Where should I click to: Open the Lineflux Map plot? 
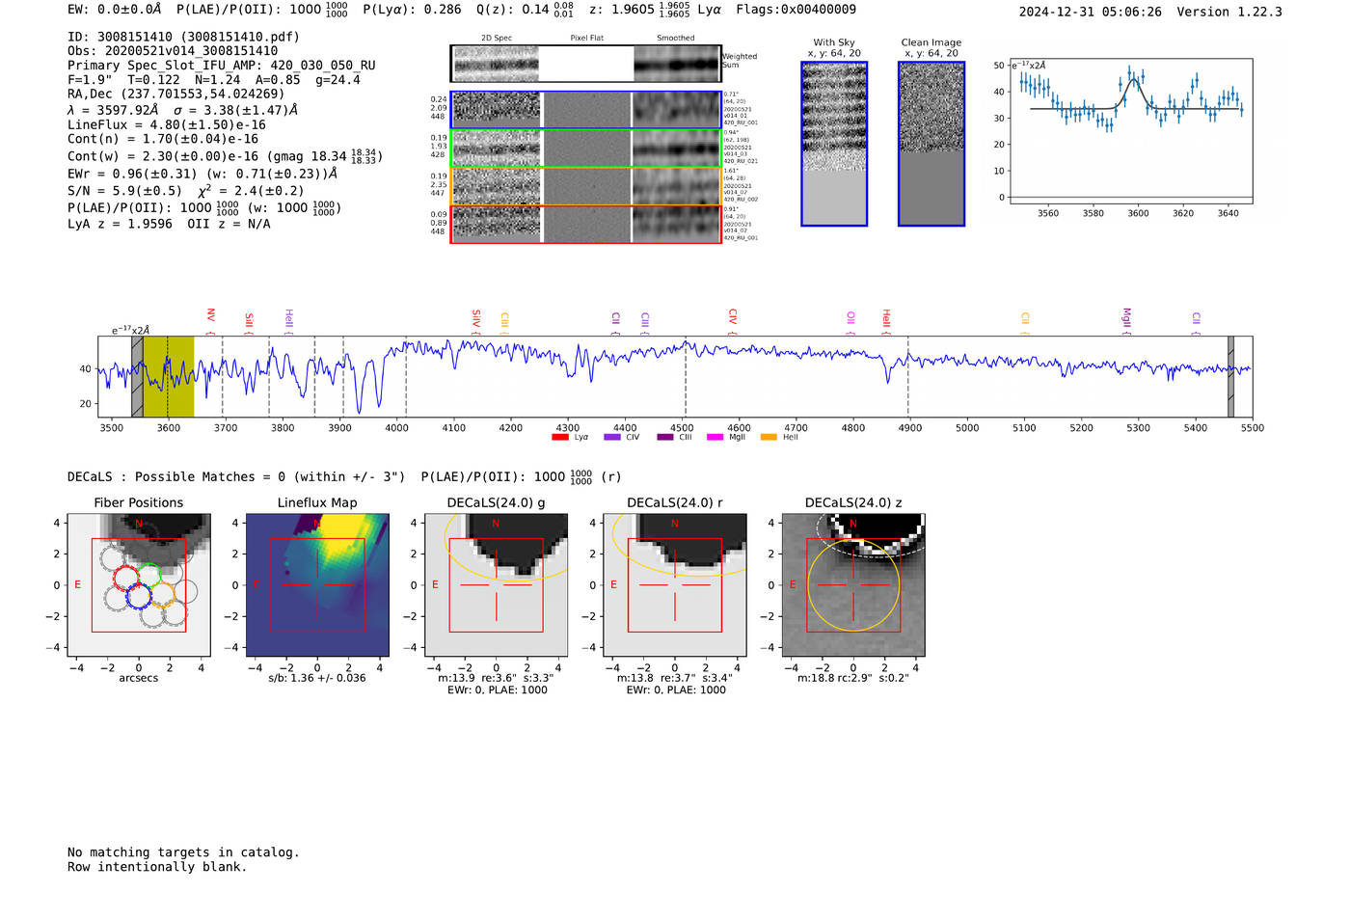coord(317,585)
